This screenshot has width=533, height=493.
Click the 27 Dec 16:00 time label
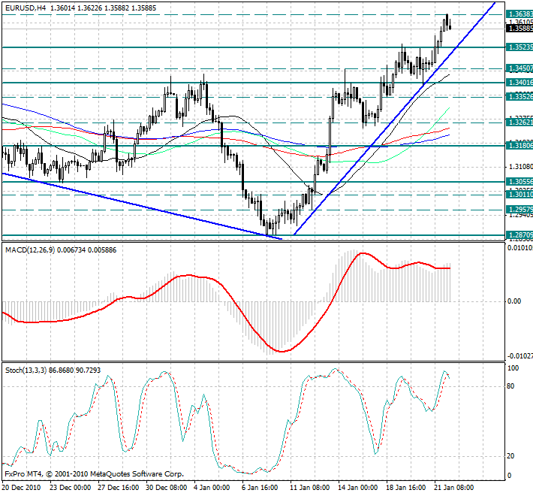click(119, 488)
